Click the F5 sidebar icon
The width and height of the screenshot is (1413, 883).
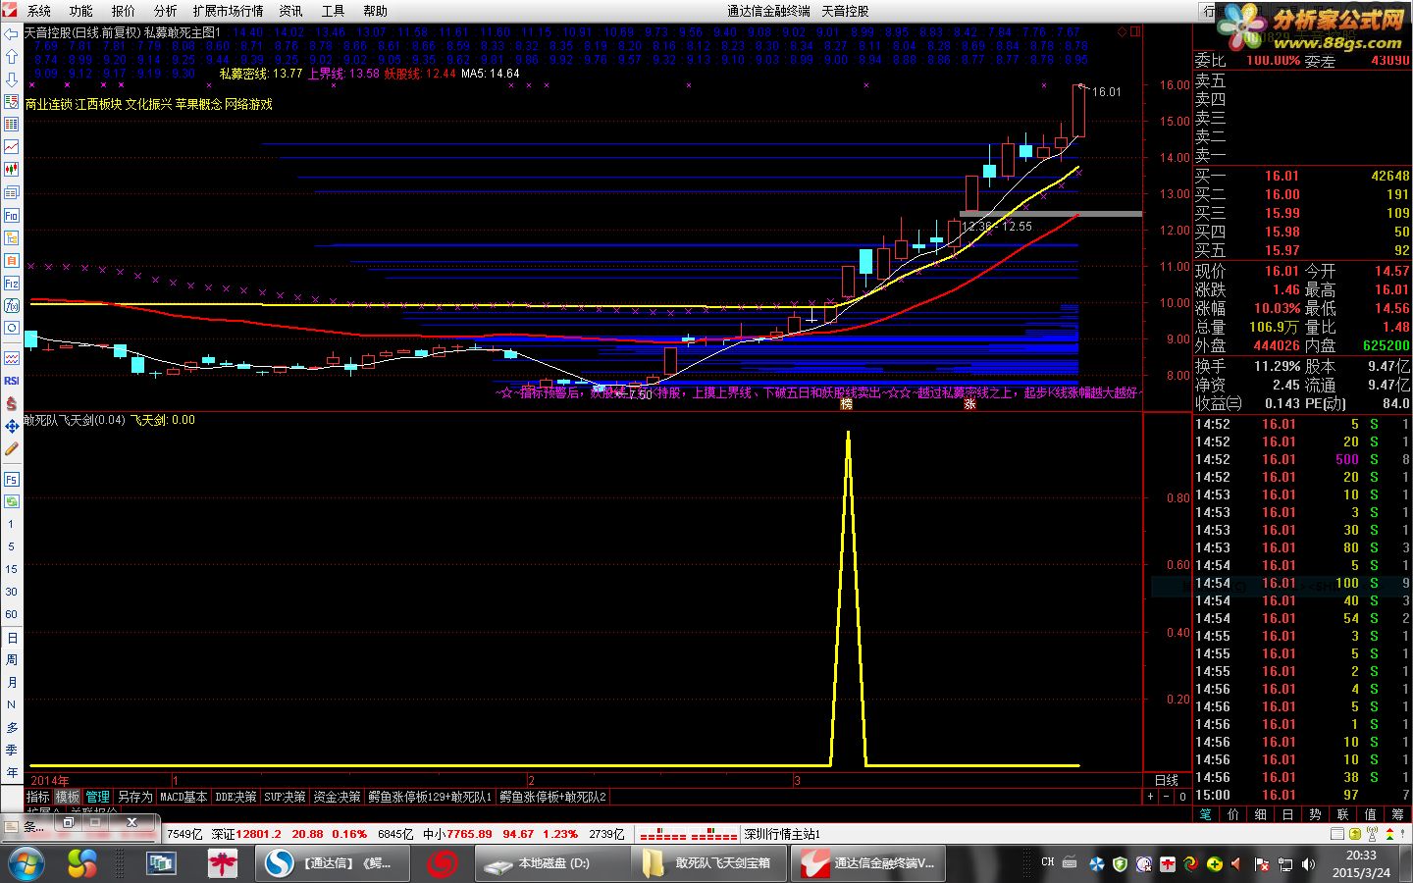pos(12,479)
